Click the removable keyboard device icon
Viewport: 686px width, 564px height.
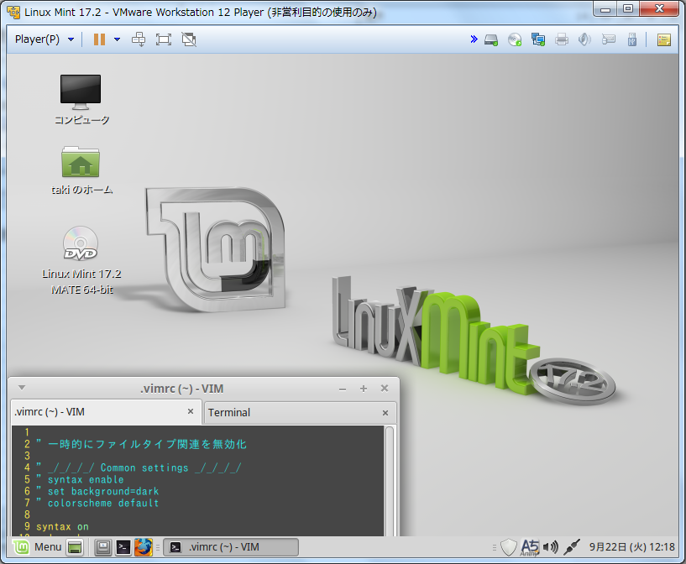coord(609,39)
